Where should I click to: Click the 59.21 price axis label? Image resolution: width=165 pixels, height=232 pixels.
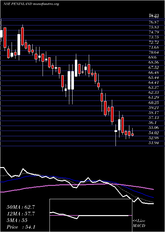(x=154, y=108)
